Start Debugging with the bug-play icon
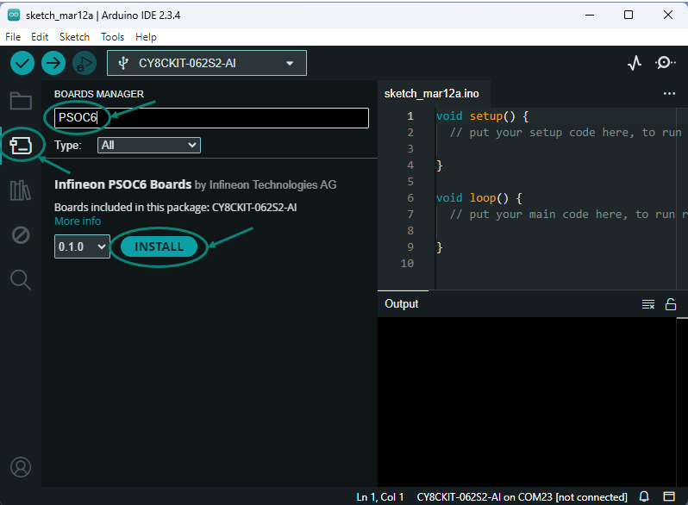 point(84,63)
